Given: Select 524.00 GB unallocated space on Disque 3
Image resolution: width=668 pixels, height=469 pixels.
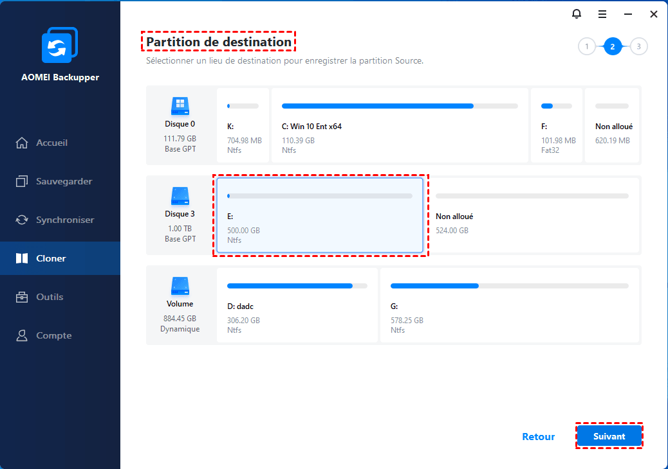Looking at the screenshot, I should (x=532, y=215).
